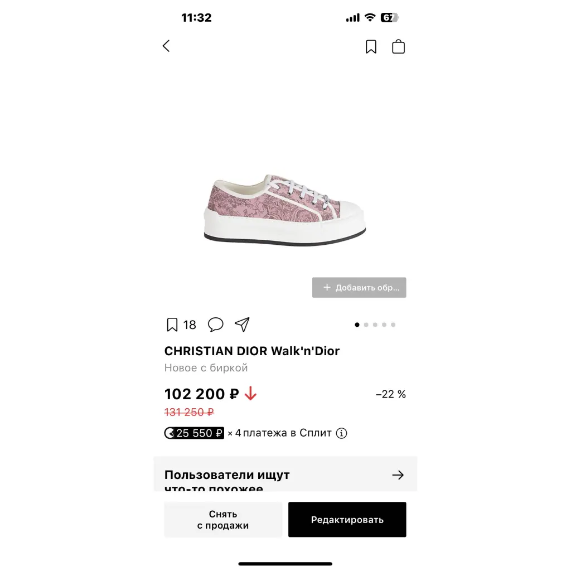Open the Пользователи ищут что-то похожее section

pos(285,474)
